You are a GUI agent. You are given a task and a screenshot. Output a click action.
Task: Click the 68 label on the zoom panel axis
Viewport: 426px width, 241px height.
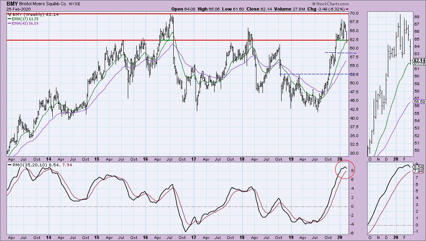coord(417,17)
